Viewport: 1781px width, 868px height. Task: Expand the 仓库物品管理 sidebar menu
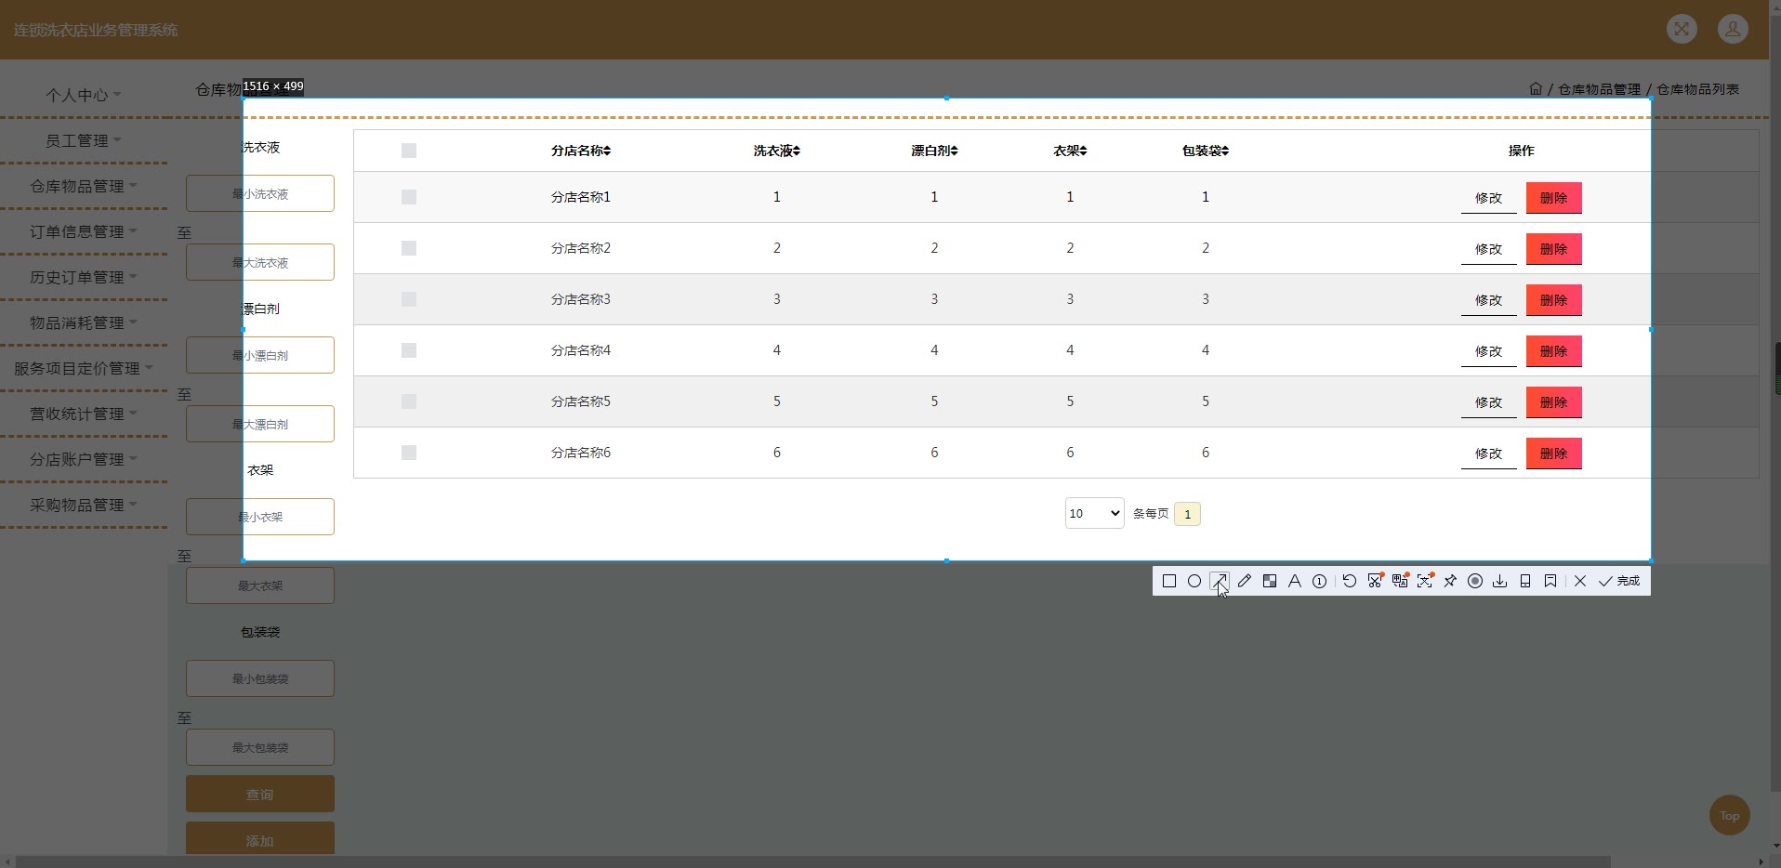pyautogui.click(x=84, y=186)
